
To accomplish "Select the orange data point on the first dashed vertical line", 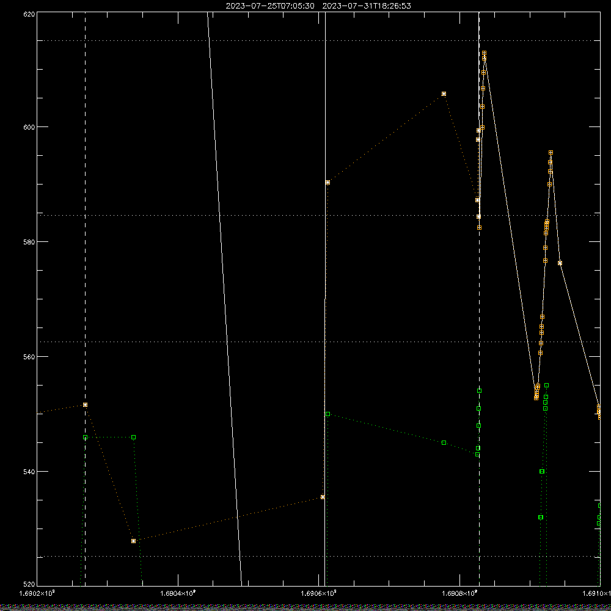I will click(86, 405).
